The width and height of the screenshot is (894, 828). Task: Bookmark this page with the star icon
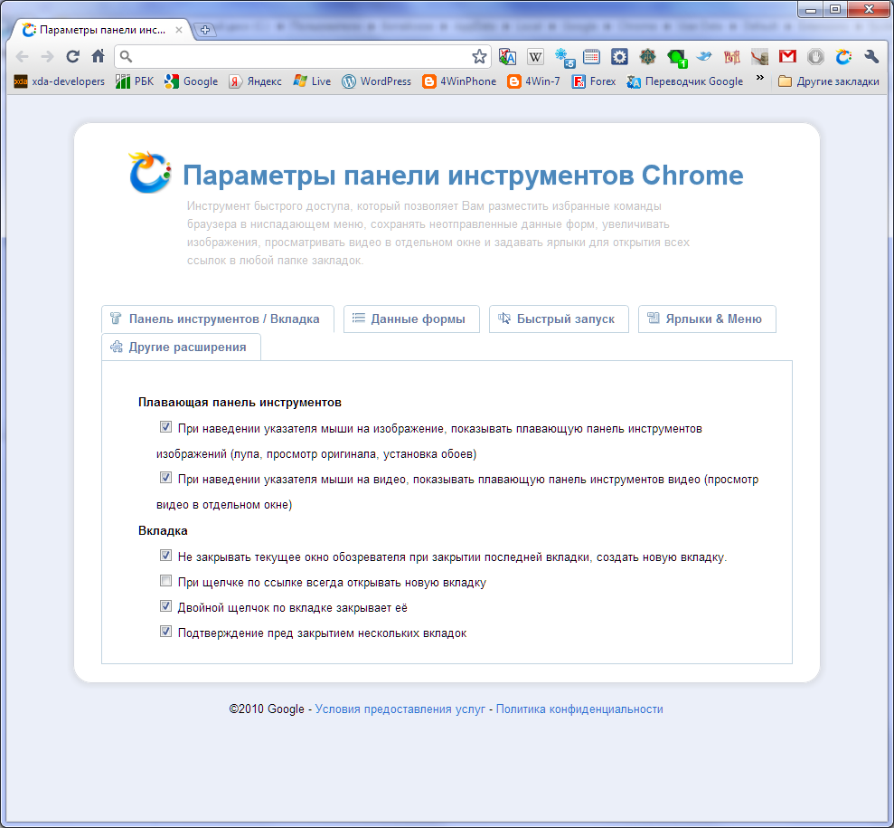(479, 56)
